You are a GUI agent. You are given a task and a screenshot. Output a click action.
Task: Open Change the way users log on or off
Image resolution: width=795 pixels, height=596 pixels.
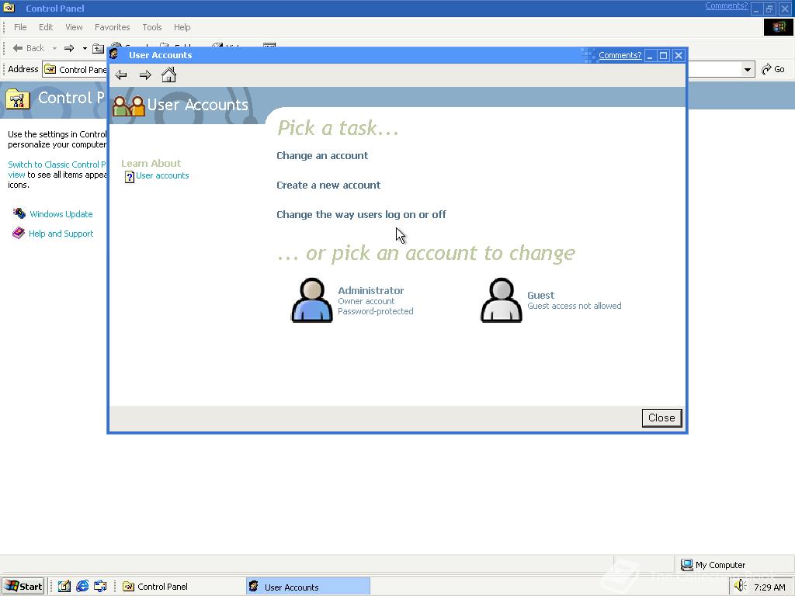click(x=361, y=214)
